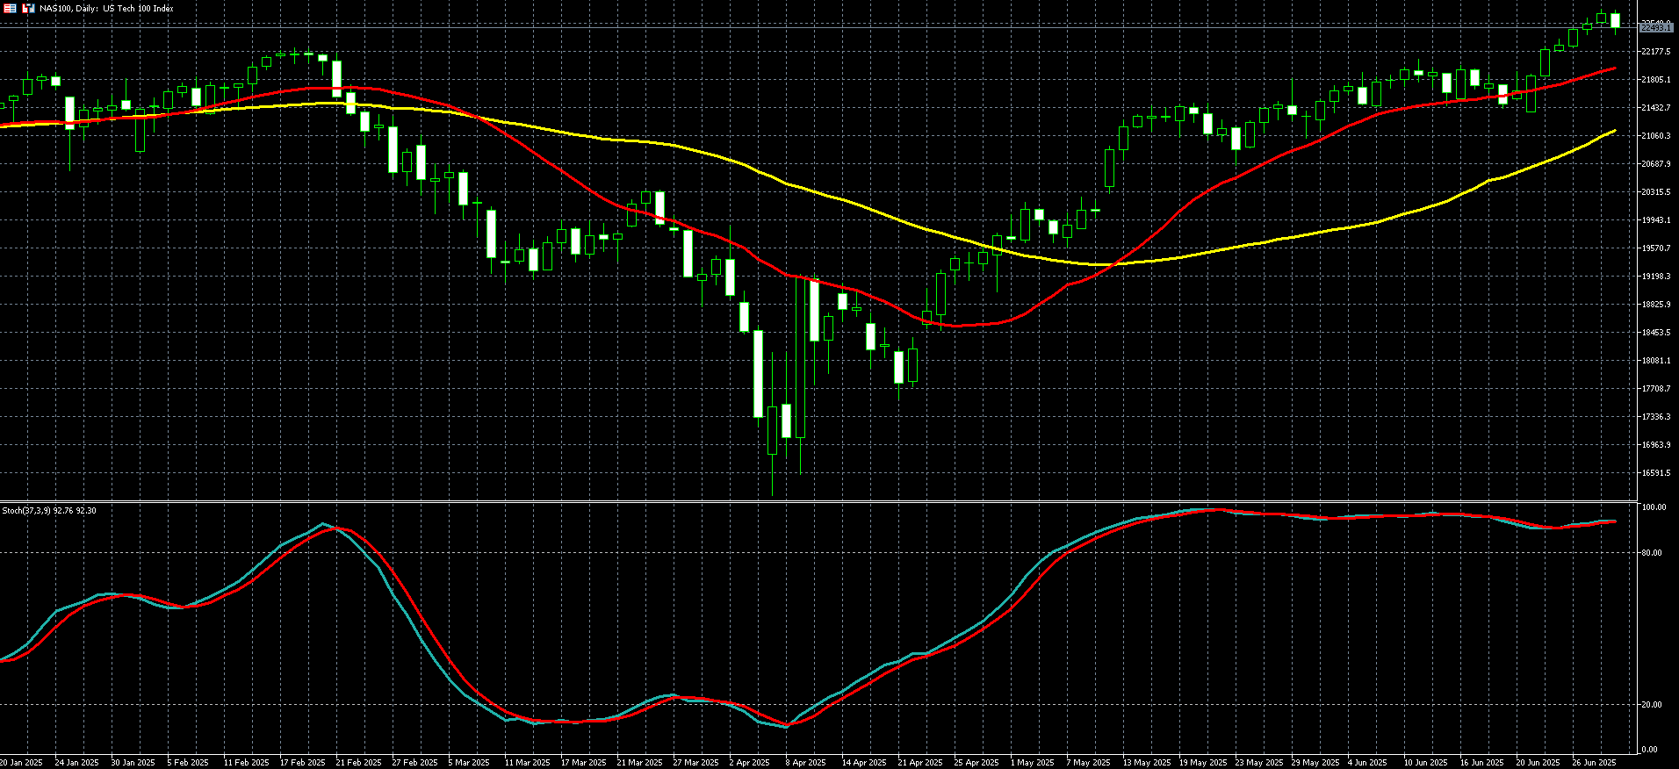Click the 19943.1 price scale label
The width and height of the screenshot is (1679, 769).
pyautogui.click(x=1655, y=220)
